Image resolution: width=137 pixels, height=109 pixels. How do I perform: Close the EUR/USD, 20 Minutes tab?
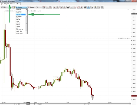click(x=19, y=4)
